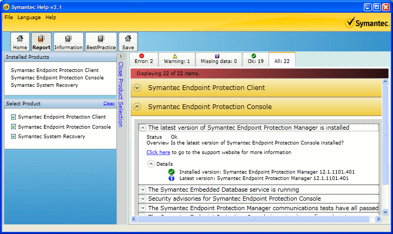Viewport: 393px width, 234px height.
Task: Select the All: 22 tab
Action: [x=282, y=60]
